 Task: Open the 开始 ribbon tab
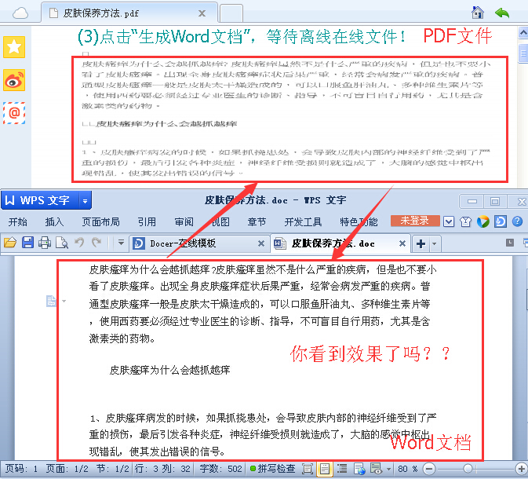pos(18,221)
